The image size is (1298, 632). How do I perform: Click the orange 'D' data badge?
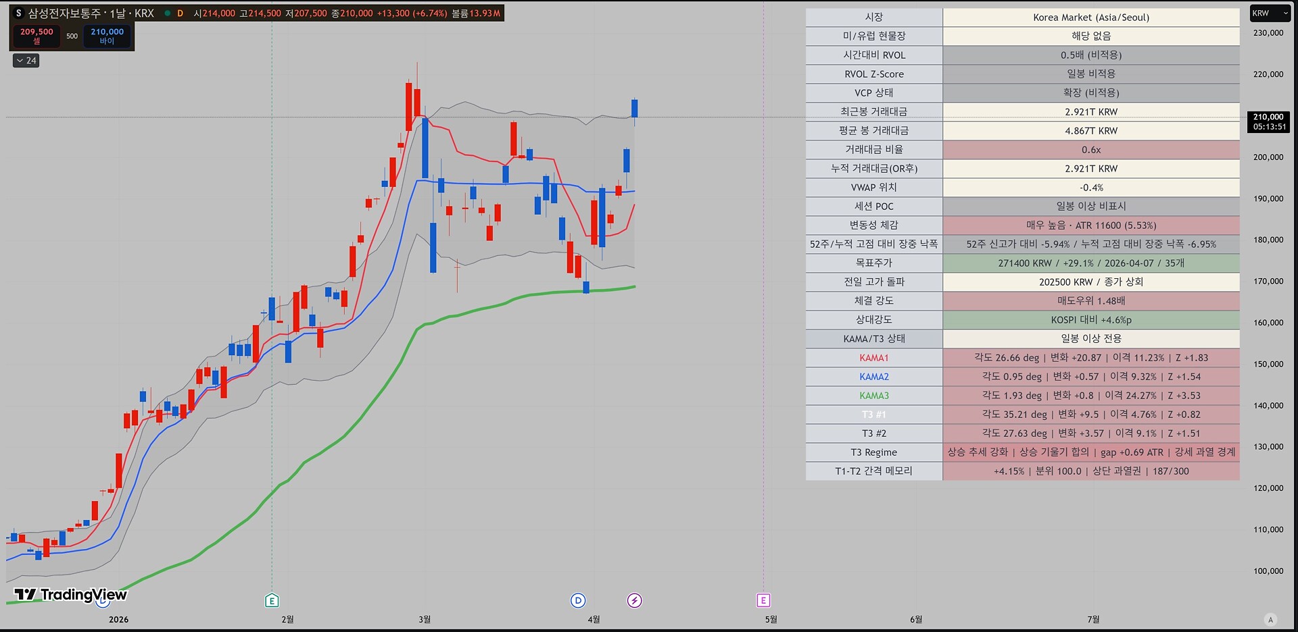tap(181, 14)
